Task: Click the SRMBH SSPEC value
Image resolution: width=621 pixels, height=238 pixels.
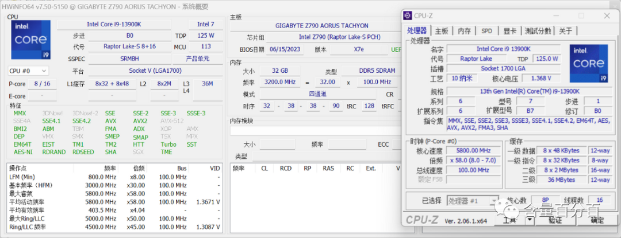Action: (x=129, y=59)
